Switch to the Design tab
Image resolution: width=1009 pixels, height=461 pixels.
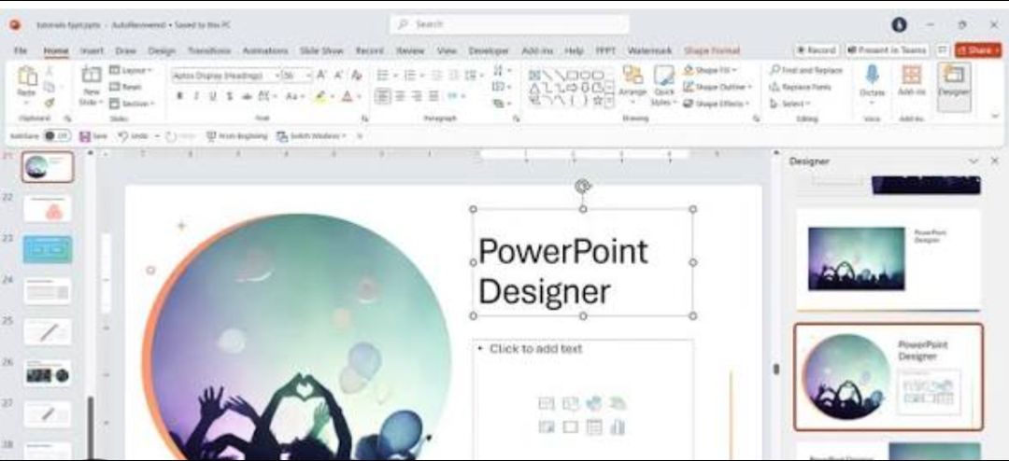click(x=162, y=50)
